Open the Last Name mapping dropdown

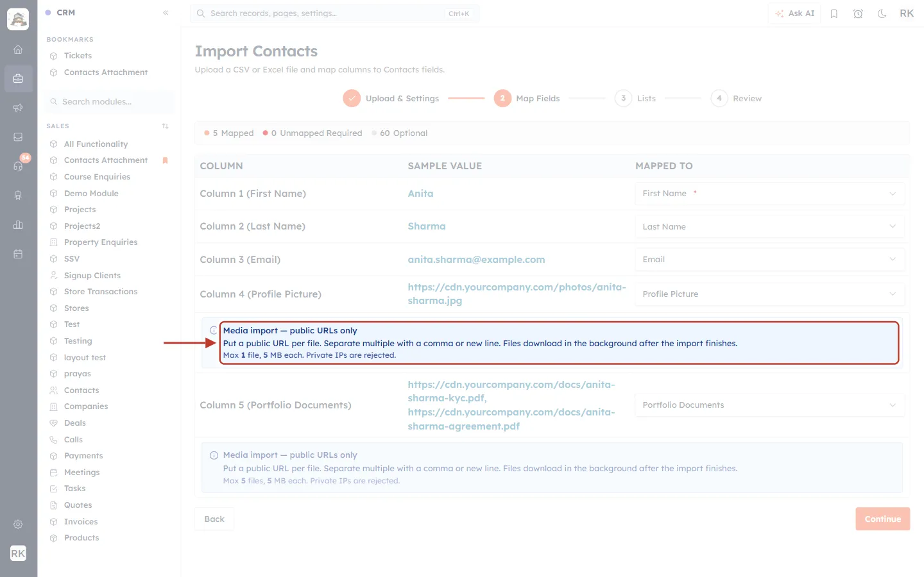pos(770,226)
